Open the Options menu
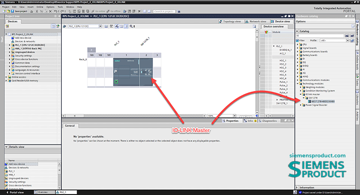The height and width of the screenshot is (195, 360). point(50,7)
